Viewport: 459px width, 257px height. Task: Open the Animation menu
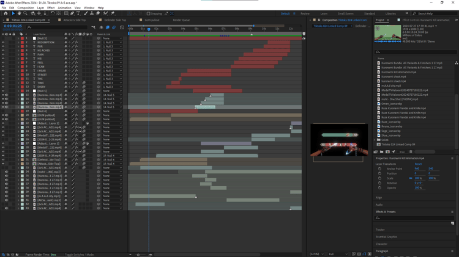[x=64, y=8]
